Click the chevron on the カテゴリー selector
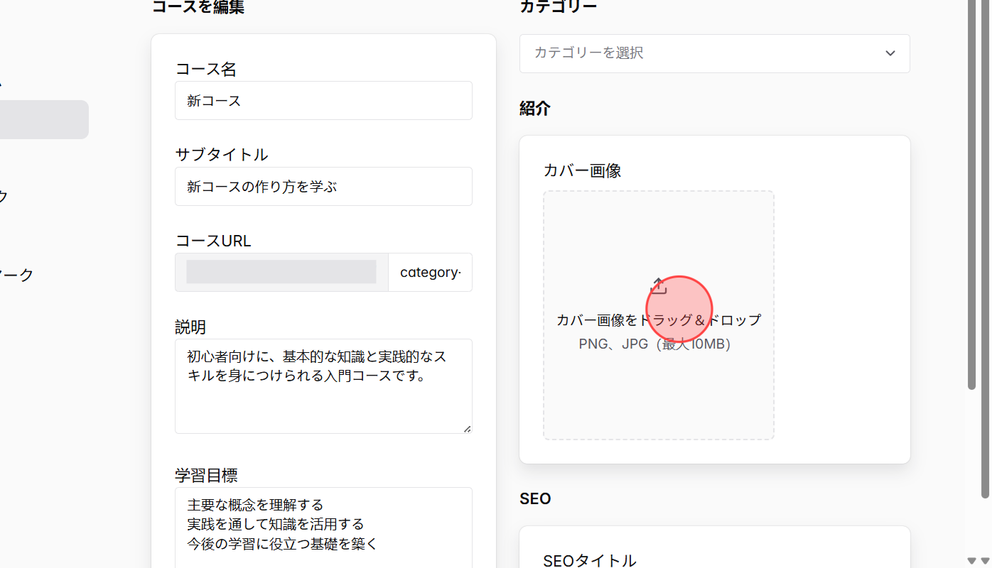Image resolution: width=992 pixels, height=568 pixels. [890, 53]
